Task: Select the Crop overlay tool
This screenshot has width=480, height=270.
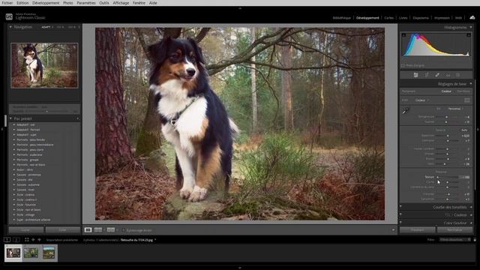Action: coord(427,75)
